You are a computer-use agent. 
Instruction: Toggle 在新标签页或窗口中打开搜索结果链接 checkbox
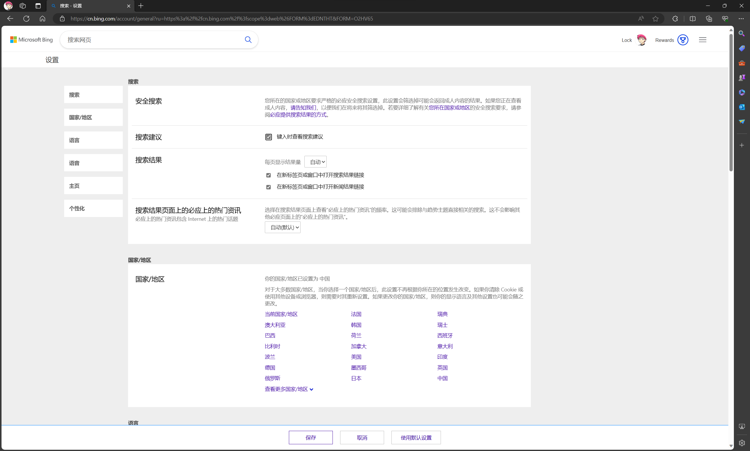[x=268, y=175]
